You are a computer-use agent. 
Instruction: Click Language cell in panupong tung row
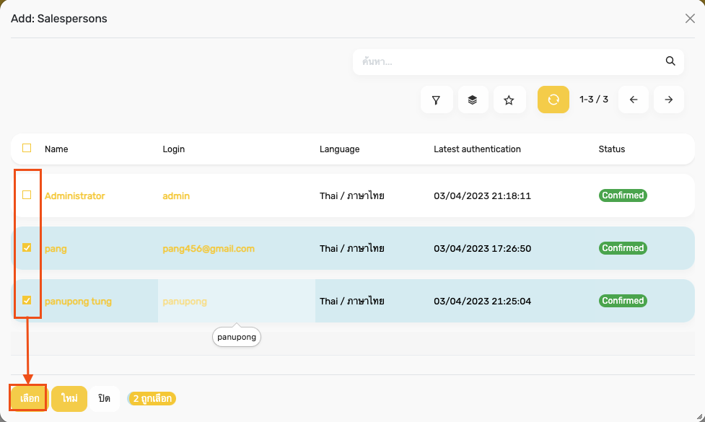point(351,301)
